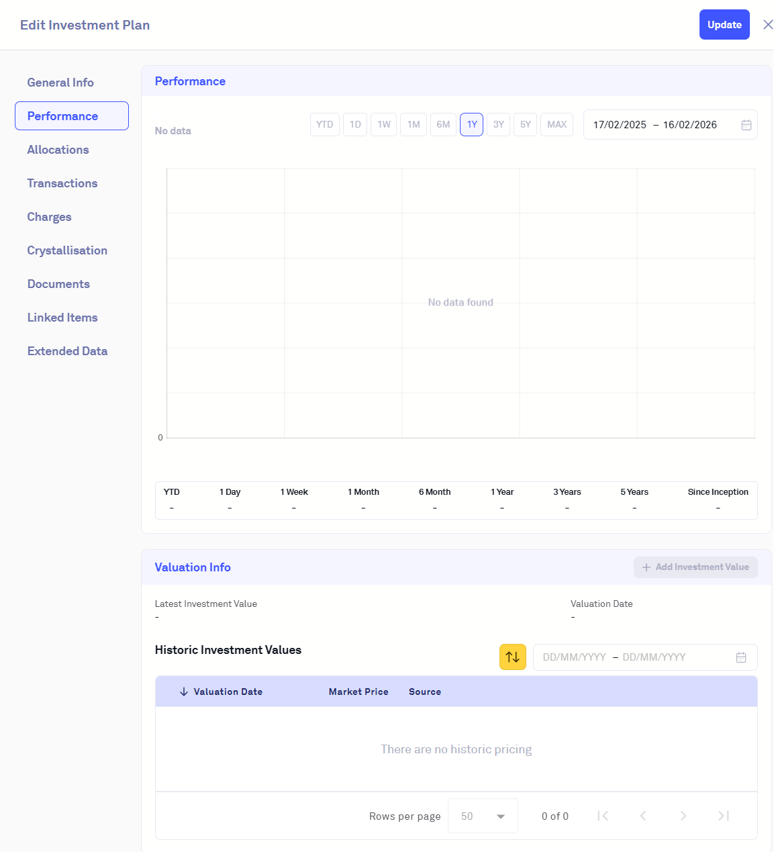Jump to the last page arrow

[x=723, y=816]
